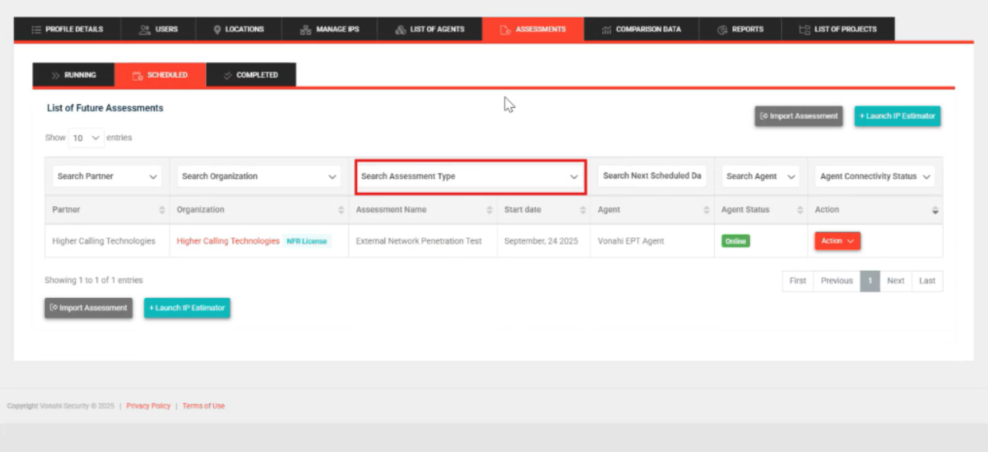Click the top Launch IP Estimator button
The height and width of the screenshot is (452, 988).
click(x=897, y=117)
